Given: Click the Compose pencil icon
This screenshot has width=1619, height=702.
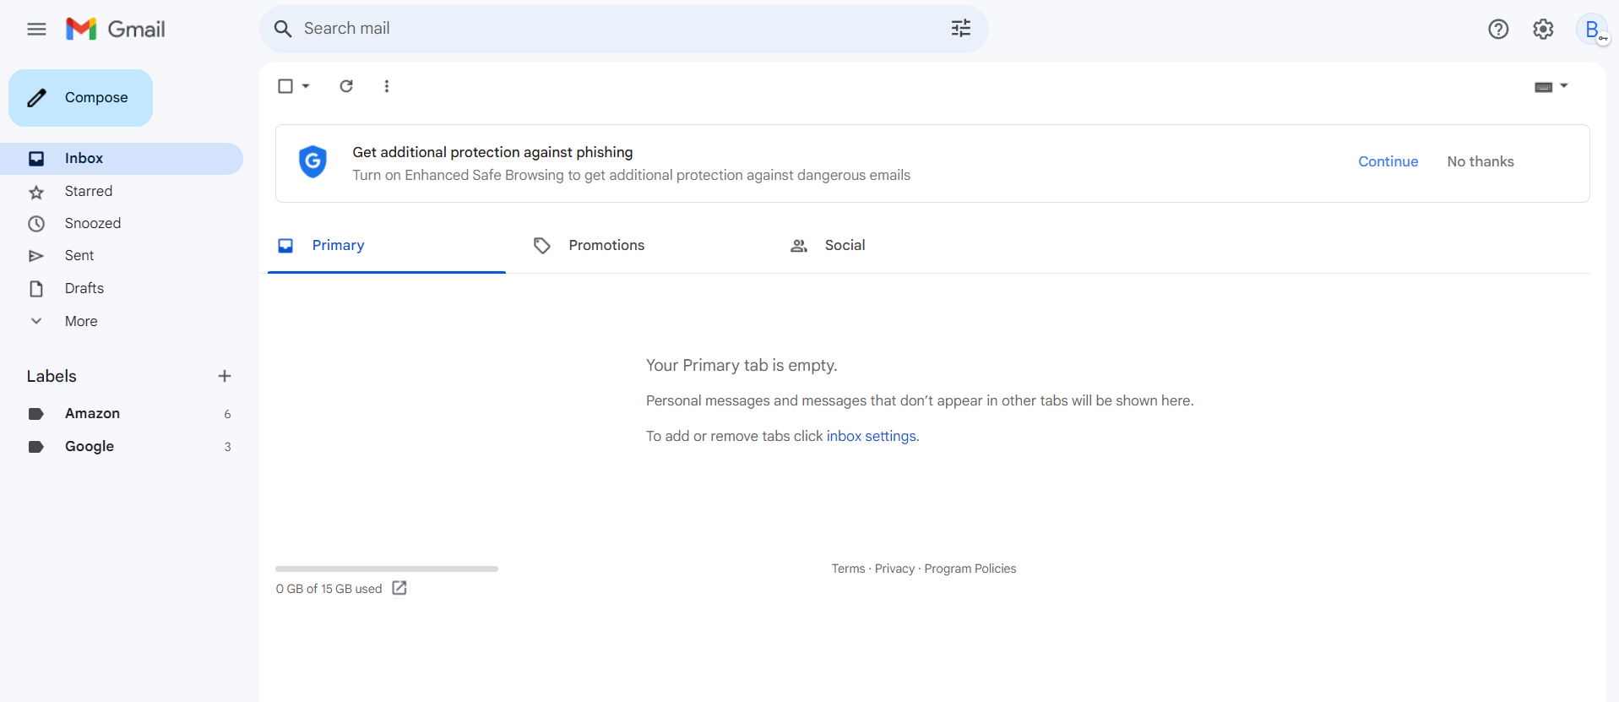Looking at the screenshot, I should (36, 98).
